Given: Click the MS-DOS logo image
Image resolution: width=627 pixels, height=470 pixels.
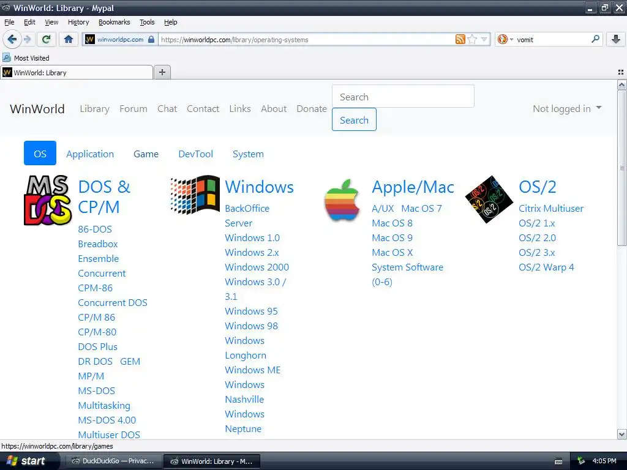Looking at the screenshot, I should [48, 200].
